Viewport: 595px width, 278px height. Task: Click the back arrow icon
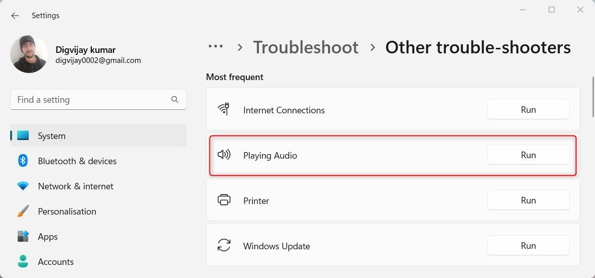point(15,16)
